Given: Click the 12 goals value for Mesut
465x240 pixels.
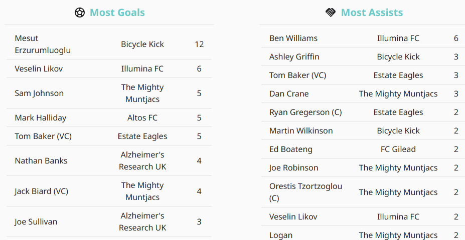Looking at the screenshot, I should (x=199, y=44).
